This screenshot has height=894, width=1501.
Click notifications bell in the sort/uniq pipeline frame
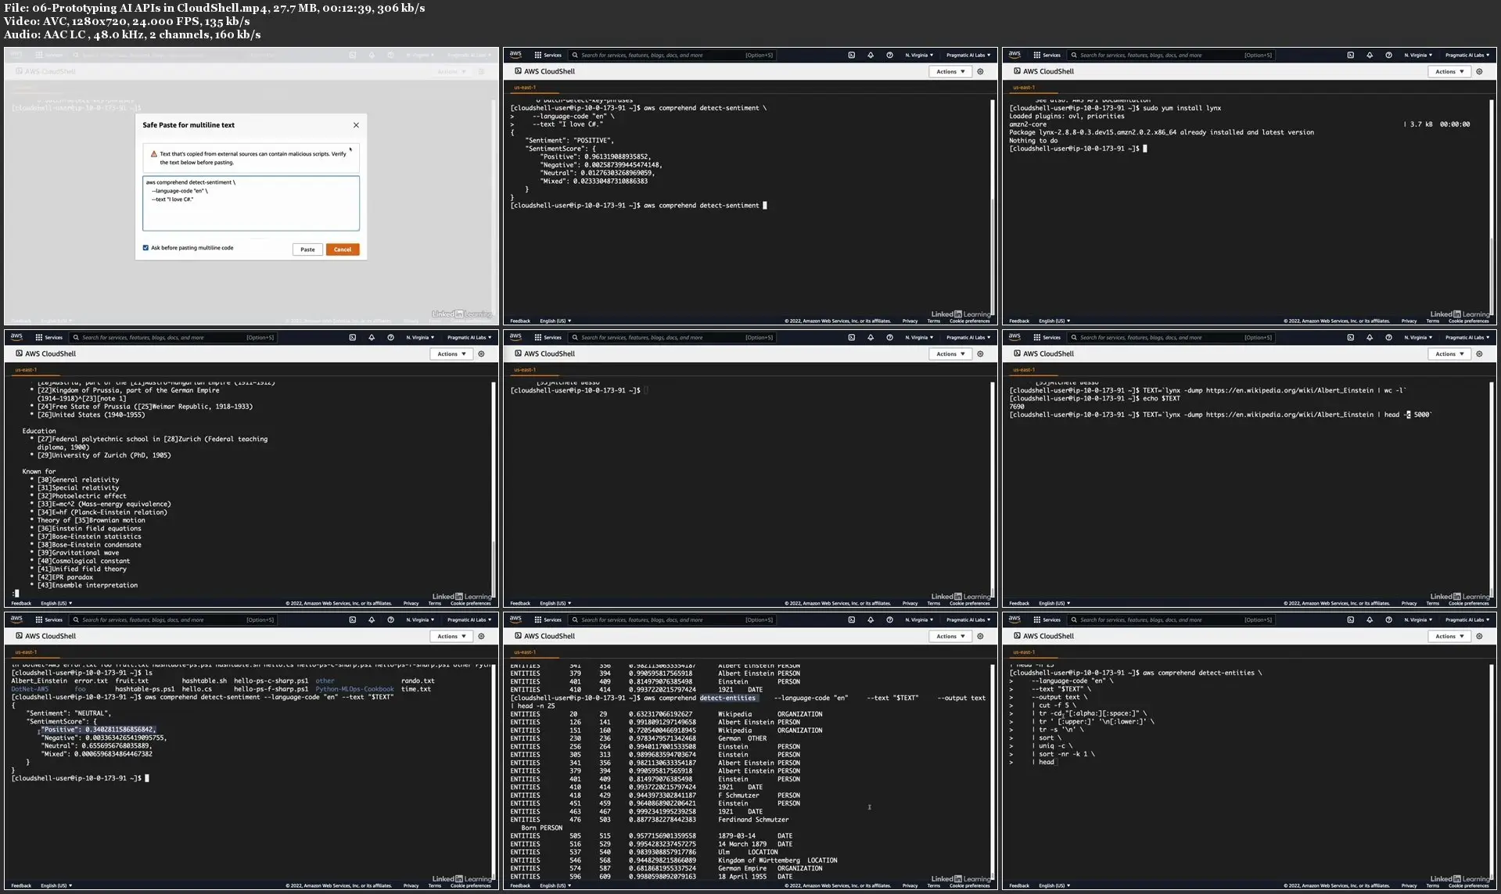pyautogui.click(x=1370, y=619)
